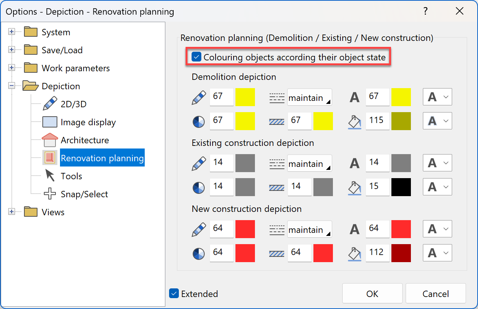Click the line type icon under New construction

277,229
